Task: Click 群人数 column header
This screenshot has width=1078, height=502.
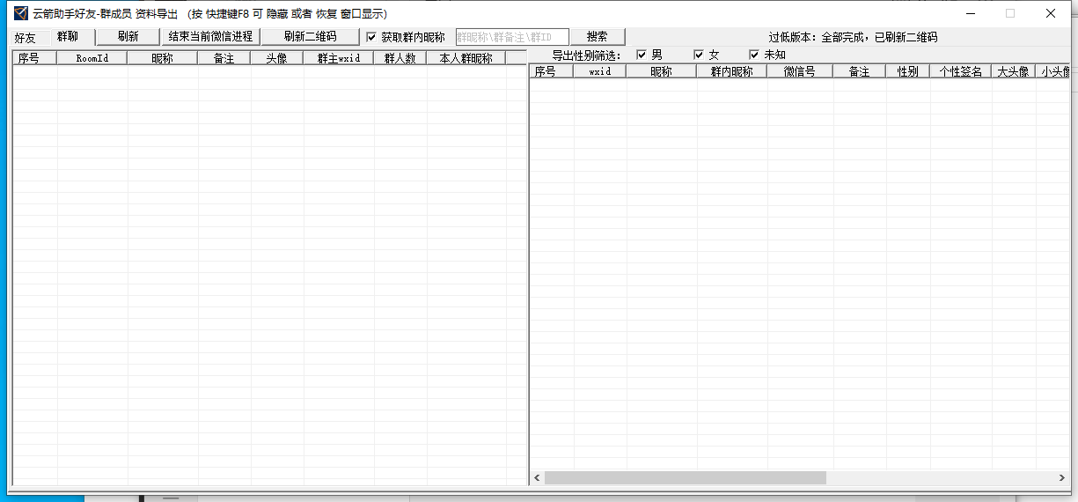Action: [x=400, y=58]
